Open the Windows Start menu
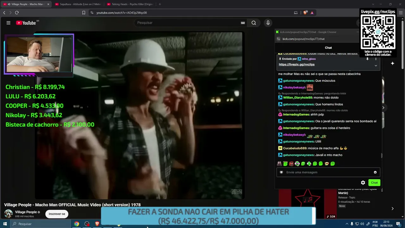 5,224
